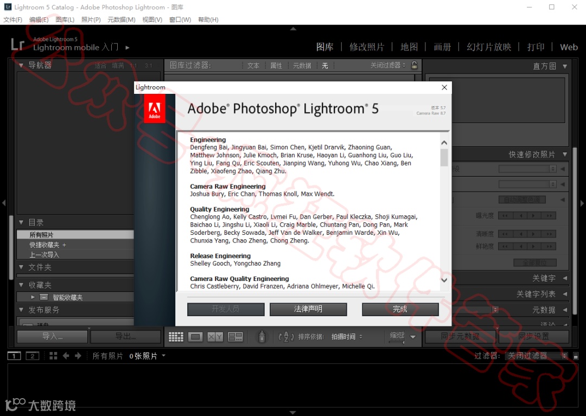
Task: Open the 图库(L) menu
Action: pos(65,20)
